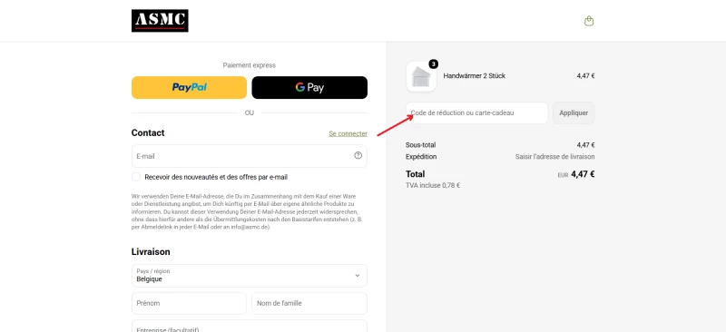Click the Expédition label
726x332 pixels.
tap(421, 157)
